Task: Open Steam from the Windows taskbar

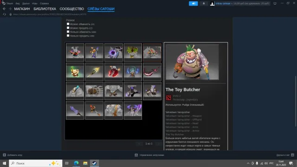Action: click(94, 163)
